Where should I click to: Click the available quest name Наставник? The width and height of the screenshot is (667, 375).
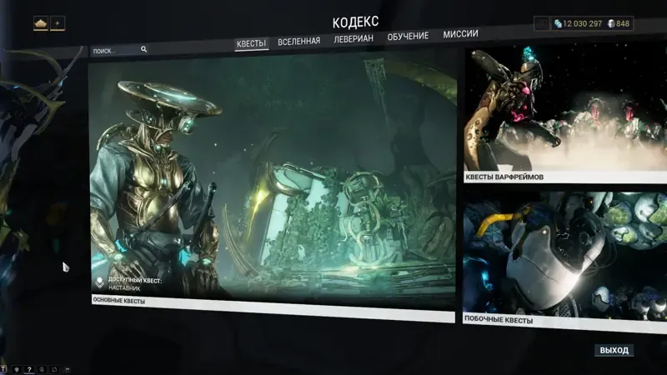click(x=124, y=287)
